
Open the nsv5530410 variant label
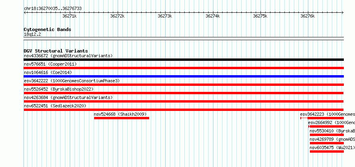click(x=332, y=131)
